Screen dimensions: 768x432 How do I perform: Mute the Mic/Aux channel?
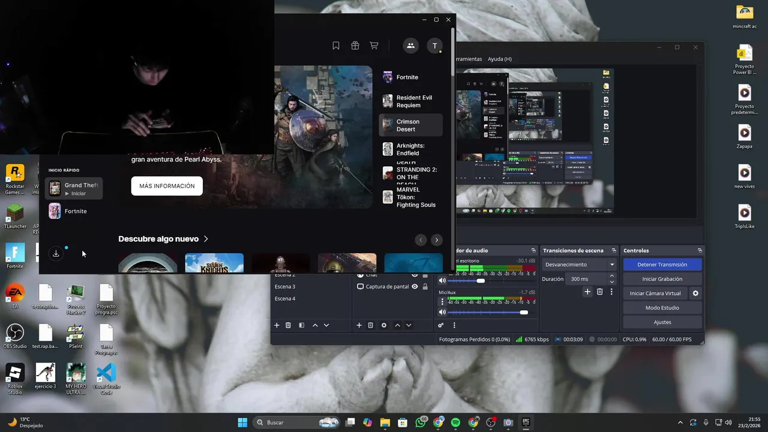point(442,313)
